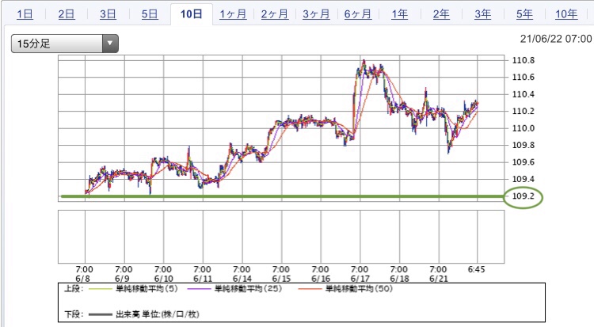The image size is (594, 327).
Task: Switch to the 1日 period tab
Action: point(25,14)
